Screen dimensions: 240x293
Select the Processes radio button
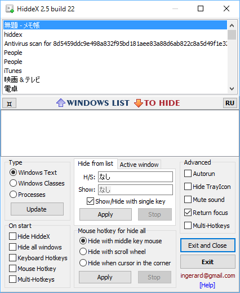(x=13, y=195)
